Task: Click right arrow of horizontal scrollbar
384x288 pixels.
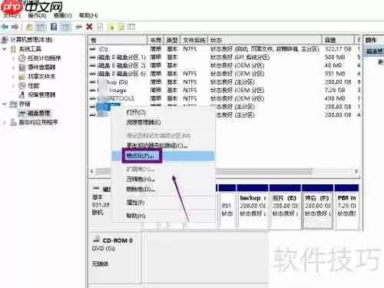Action: (356, 171)
